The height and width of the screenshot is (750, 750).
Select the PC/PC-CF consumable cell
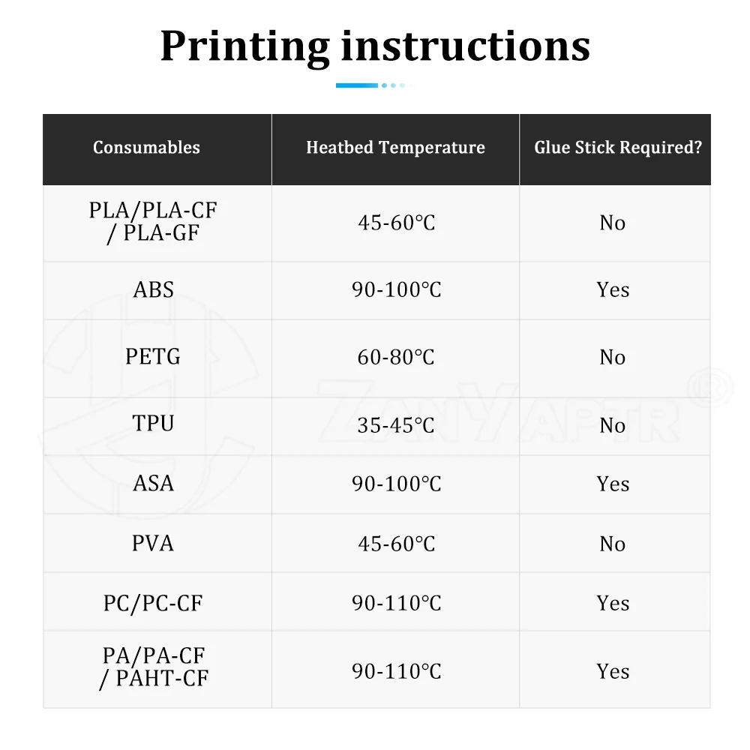pyautogui.click(x=153, y=603)
